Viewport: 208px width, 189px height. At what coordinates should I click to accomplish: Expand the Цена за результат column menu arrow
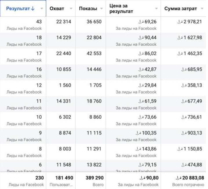click(x=156, y=9)
